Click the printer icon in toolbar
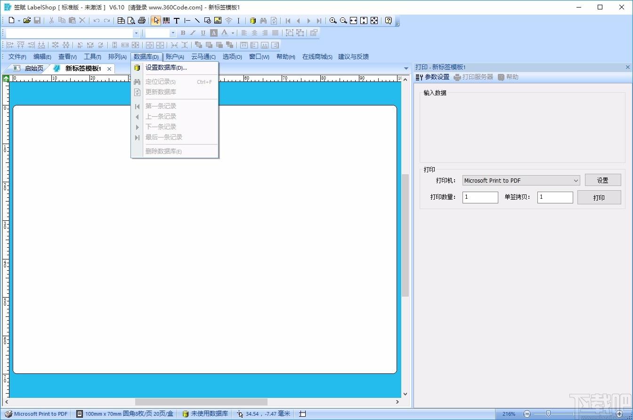 point(141,20)
